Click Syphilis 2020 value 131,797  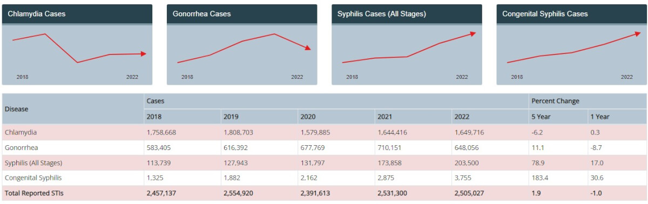pyautogui.click(x=312, y=162)
